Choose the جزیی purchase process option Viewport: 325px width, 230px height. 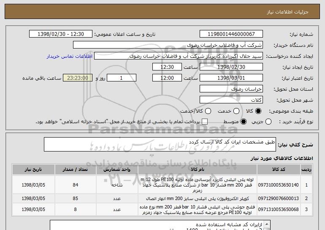[268, 122]
